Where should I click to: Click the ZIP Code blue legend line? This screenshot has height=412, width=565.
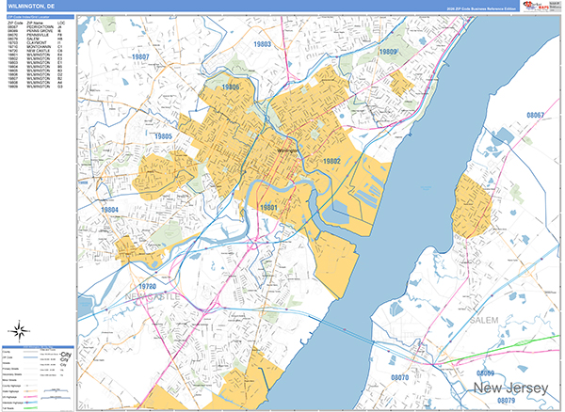(28, 358)
